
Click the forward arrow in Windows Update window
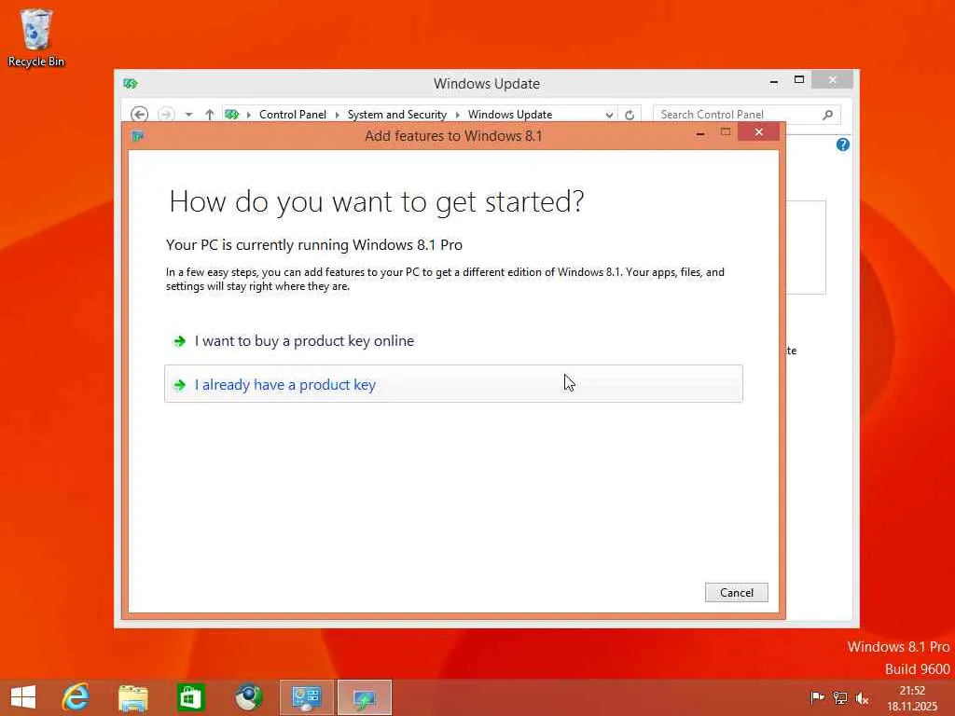pyautogui.click(x=166, y=115)
